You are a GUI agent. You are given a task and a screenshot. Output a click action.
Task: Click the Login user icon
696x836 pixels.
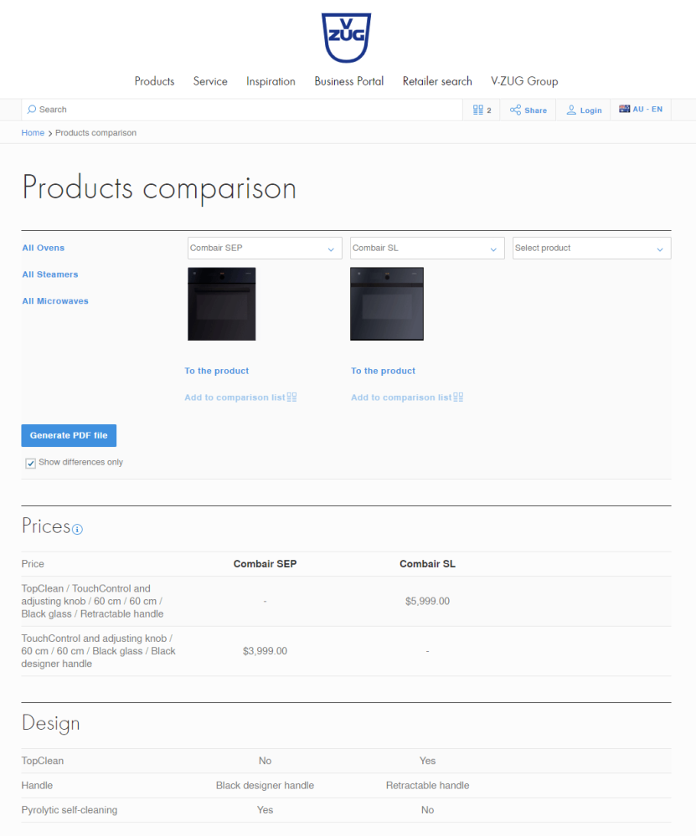click(x=571, y=110)
